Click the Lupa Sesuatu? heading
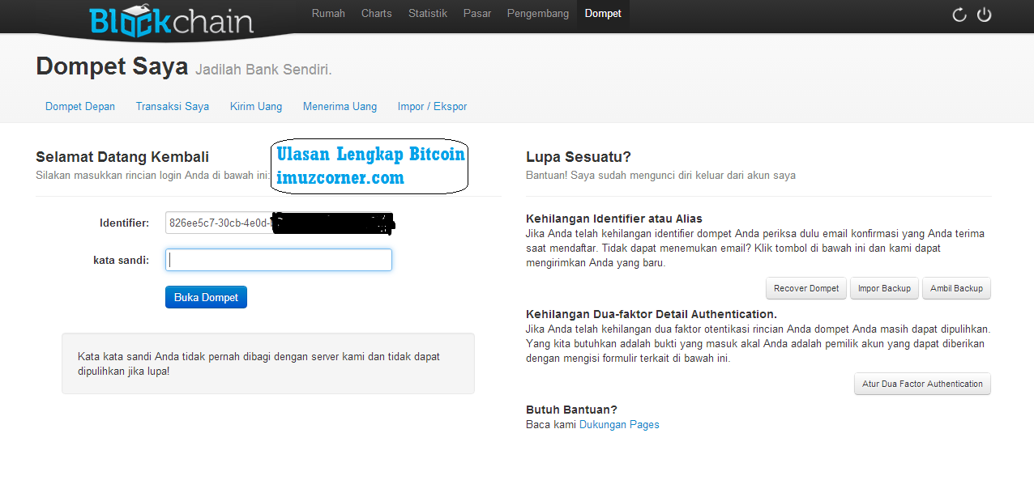1034x480 pixels. (579, 157)
